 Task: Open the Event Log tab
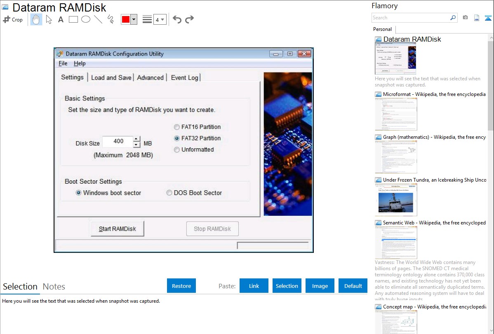[x=185, y=78]
